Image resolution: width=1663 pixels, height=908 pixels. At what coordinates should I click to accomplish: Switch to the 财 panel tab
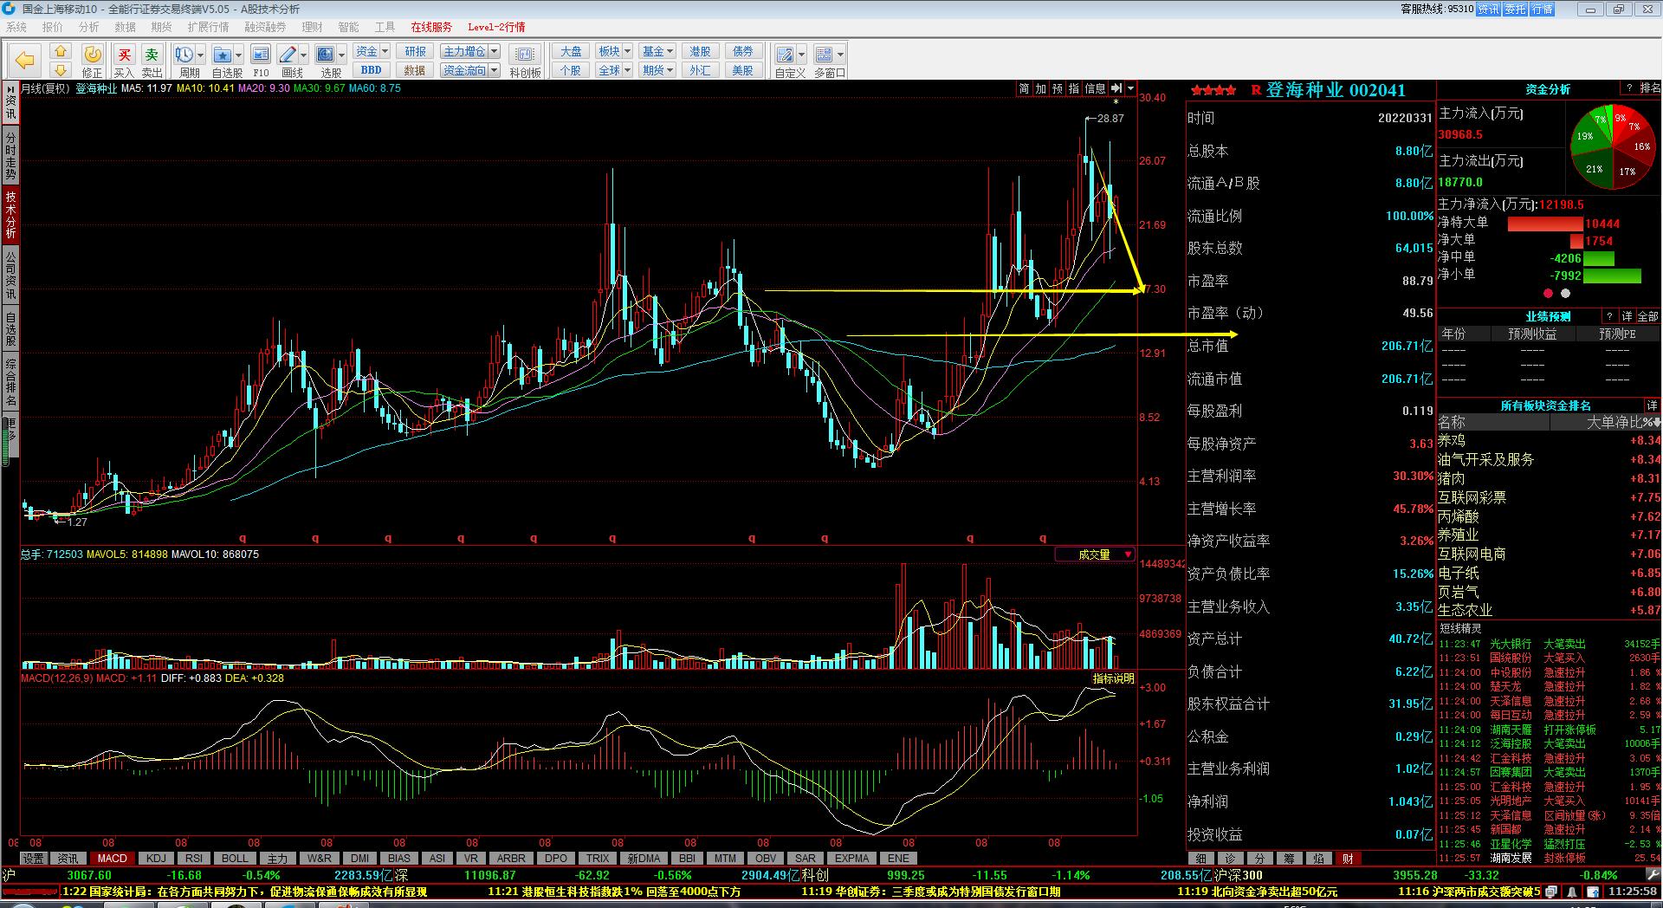pos(1348,859)
